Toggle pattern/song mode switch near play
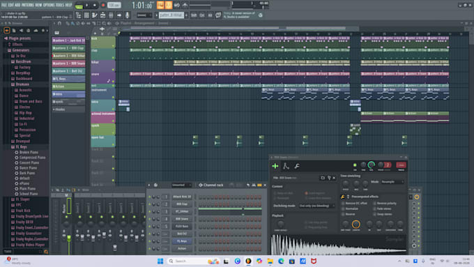 tap(79, 5)
